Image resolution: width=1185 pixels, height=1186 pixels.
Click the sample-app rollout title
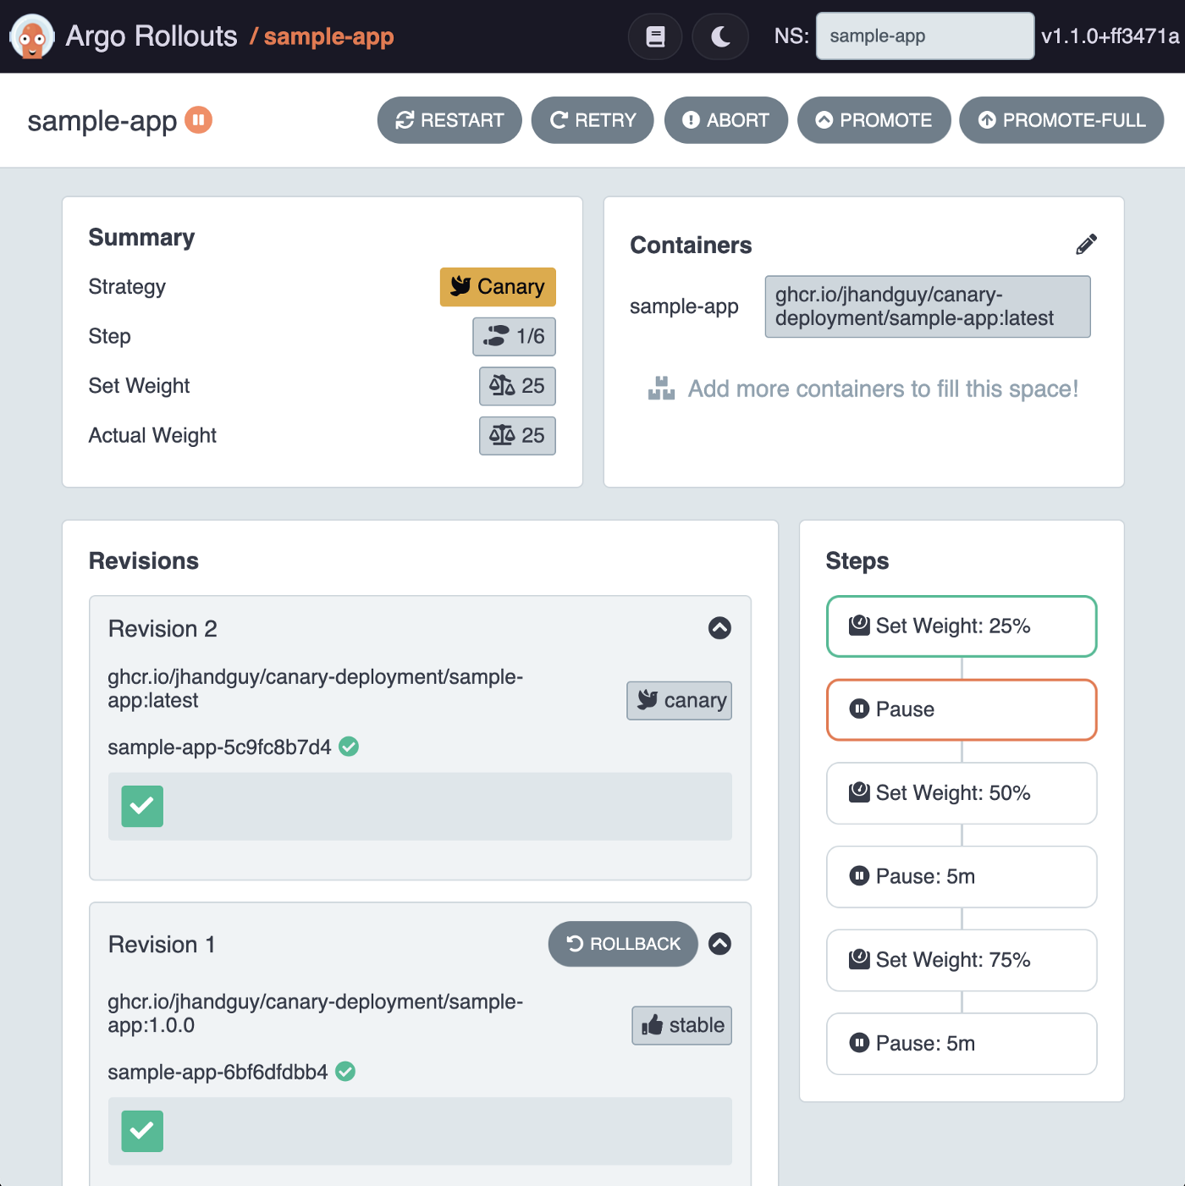(x=102, y=121)
